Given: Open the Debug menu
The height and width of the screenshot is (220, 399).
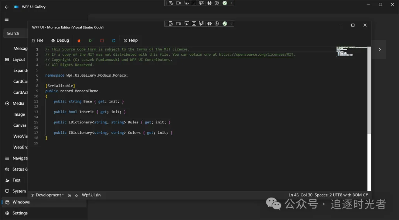Looking at the screenshot, I should pos(60,41).
